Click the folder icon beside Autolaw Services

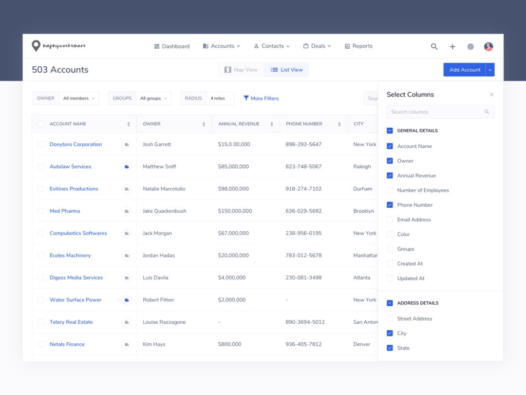tap(127, 167)
